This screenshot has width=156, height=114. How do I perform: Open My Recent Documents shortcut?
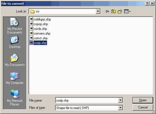pos(15,26)
